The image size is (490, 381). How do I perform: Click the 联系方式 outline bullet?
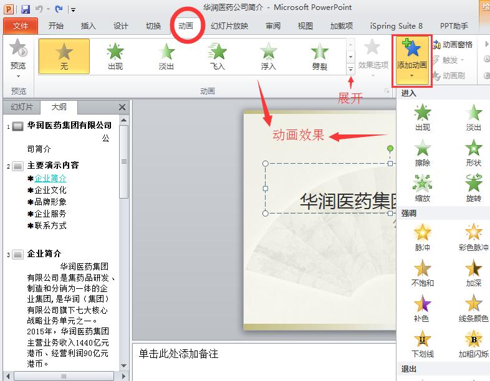tap(50, 225)
